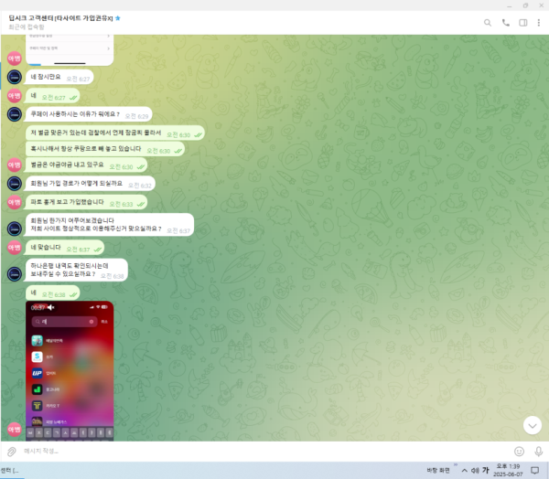
Task: Open the chat search magnifier icon
Action: (488, 23)
